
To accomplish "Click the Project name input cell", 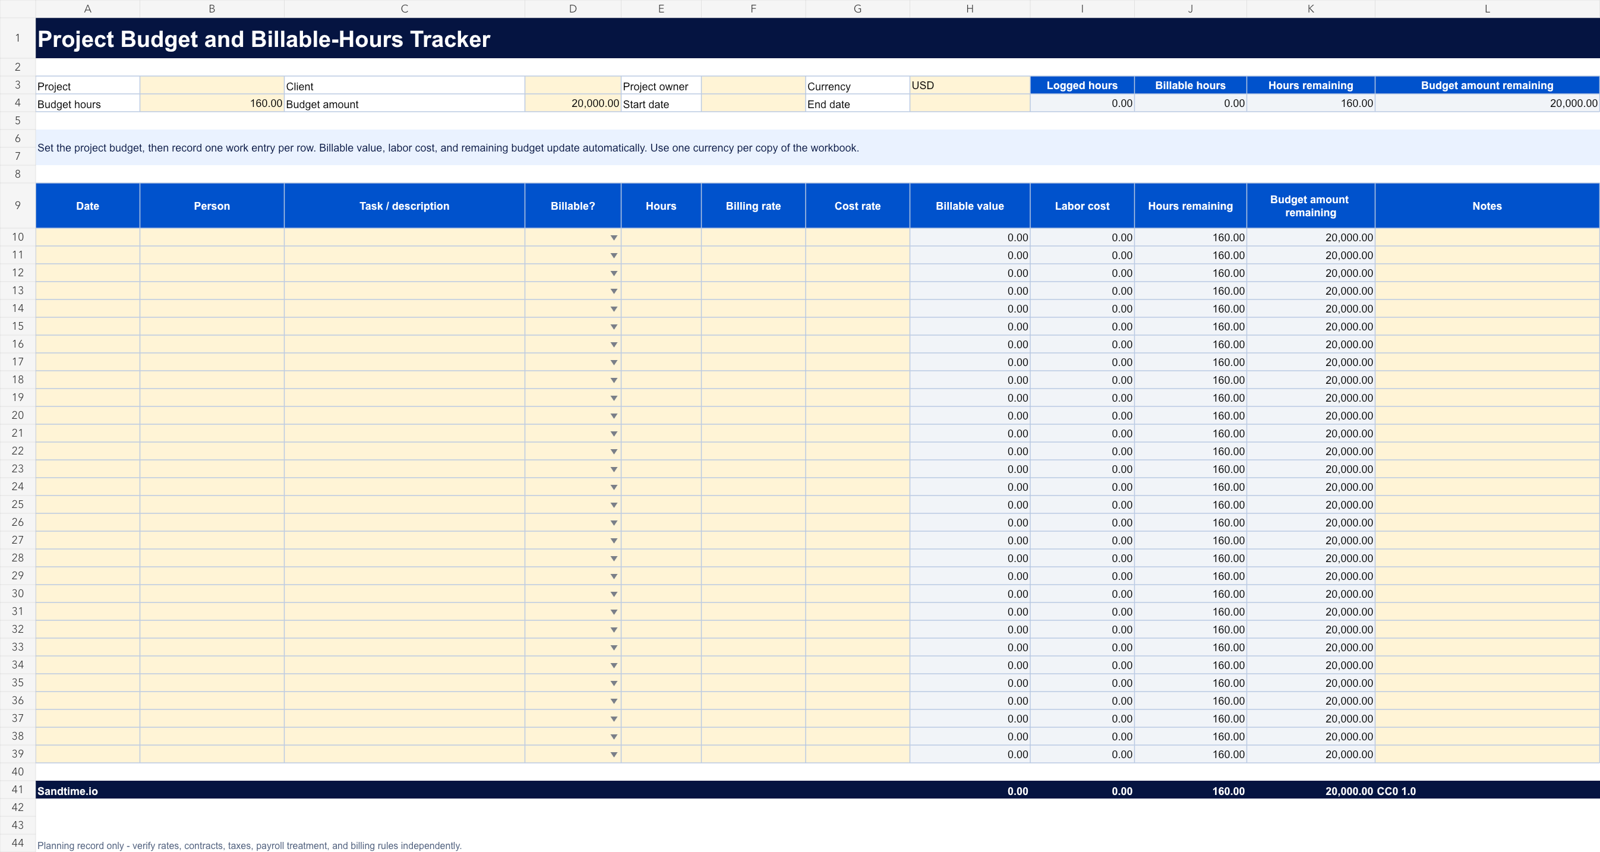I will 212,85.
